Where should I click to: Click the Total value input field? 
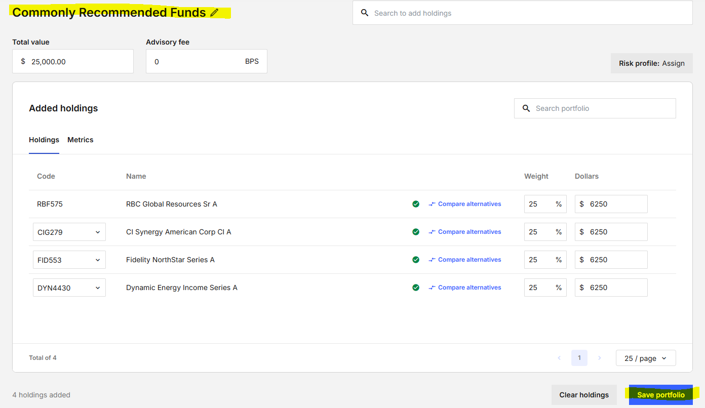pos(73,61)
